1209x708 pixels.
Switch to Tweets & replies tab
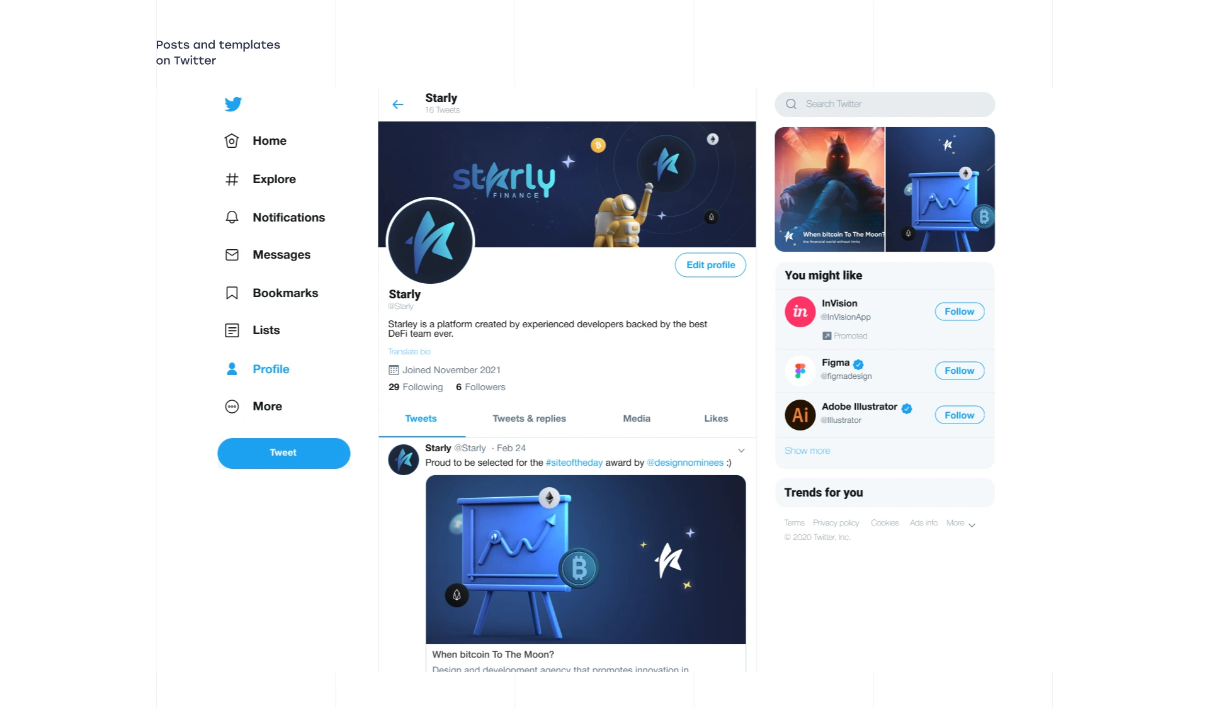pyautogui.click(x=529, y=419)
